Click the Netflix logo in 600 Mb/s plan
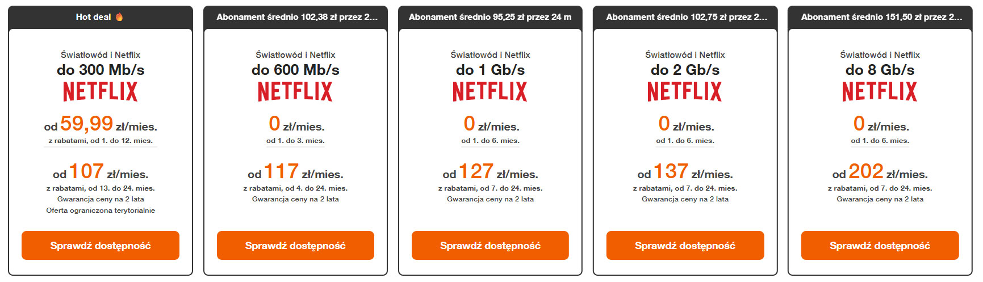983x282 pixels. click(x=295, y=91)
